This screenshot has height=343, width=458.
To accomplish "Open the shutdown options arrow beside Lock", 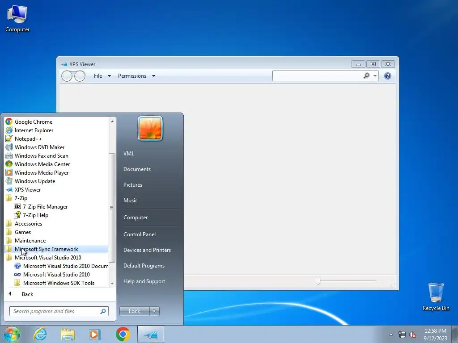I will pyautogui.click(x=154, y=311).
